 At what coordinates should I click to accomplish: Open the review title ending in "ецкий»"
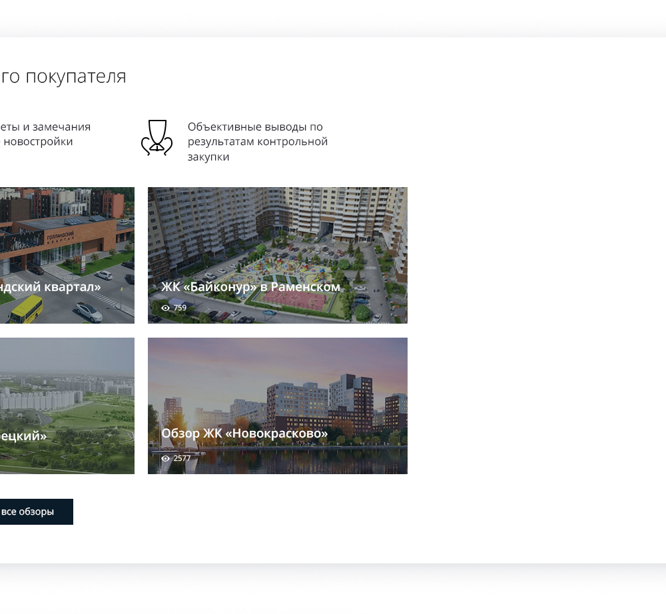[23, 436]
